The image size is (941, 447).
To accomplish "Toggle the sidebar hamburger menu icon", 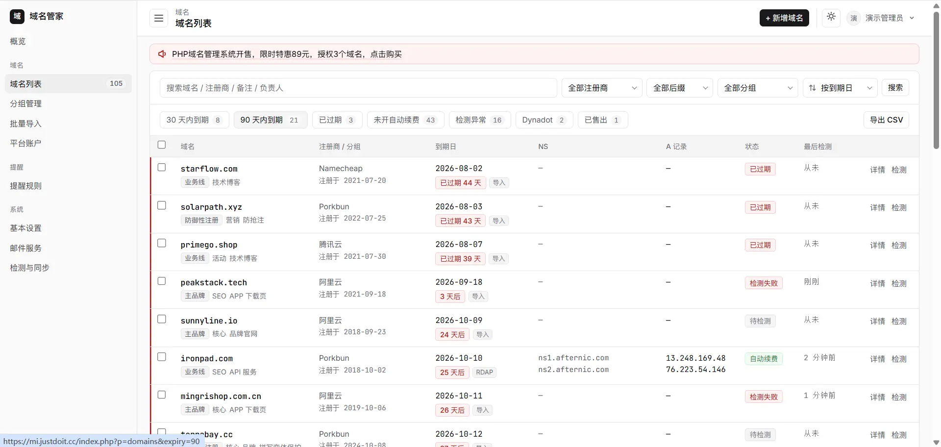I will [159, 18].
